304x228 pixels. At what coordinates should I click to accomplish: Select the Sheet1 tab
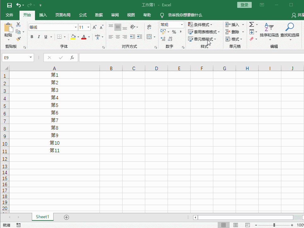(x=43, y=217)
